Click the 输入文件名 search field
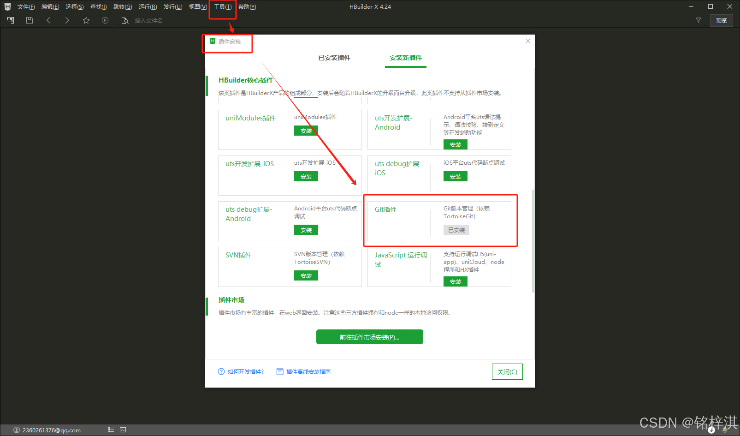740x436 pixels. tap(406, 21)
